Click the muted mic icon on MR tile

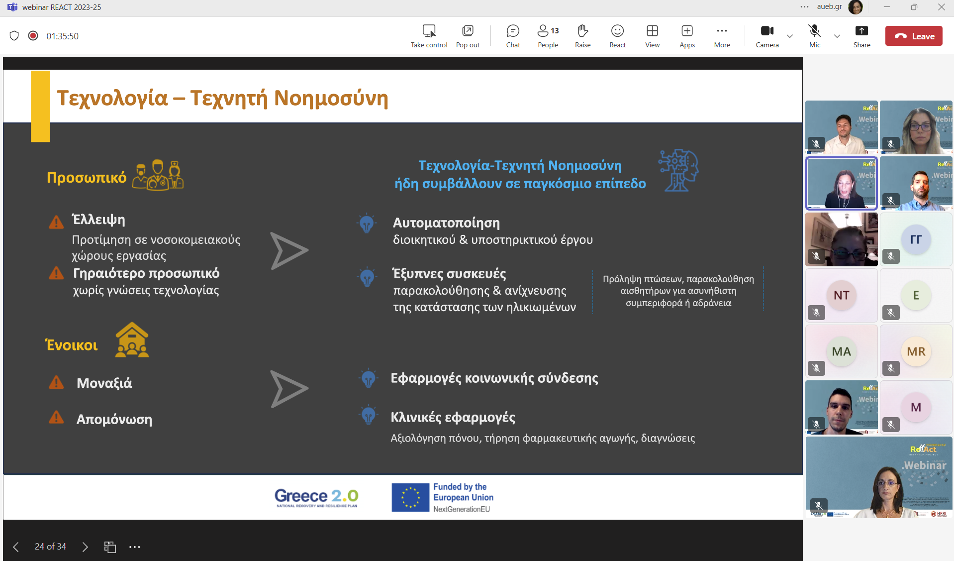coord(891,368)
